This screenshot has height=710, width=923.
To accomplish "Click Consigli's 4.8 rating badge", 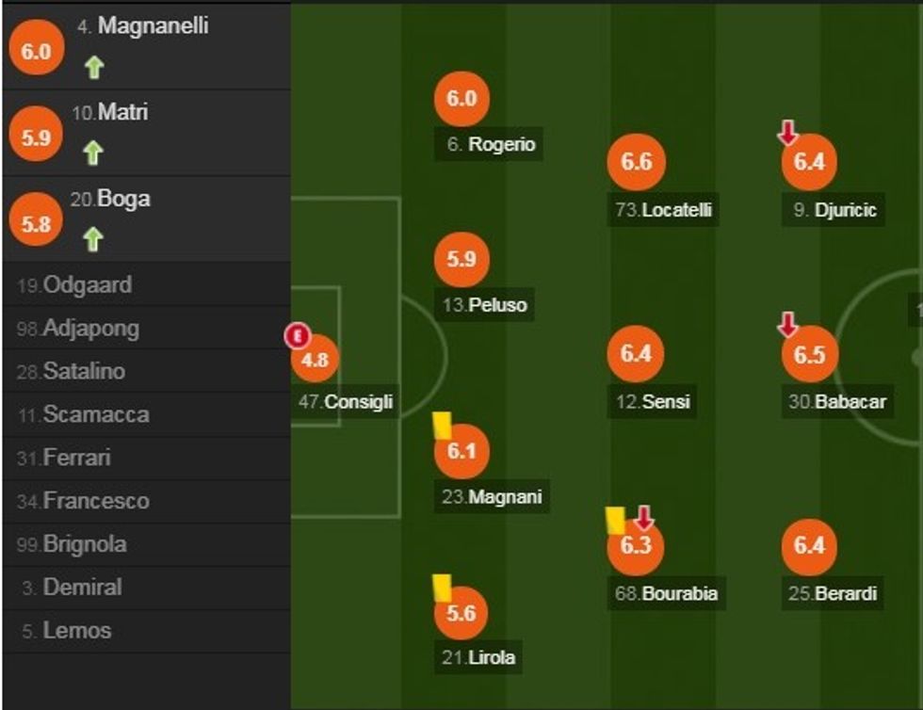I will 316,359.
